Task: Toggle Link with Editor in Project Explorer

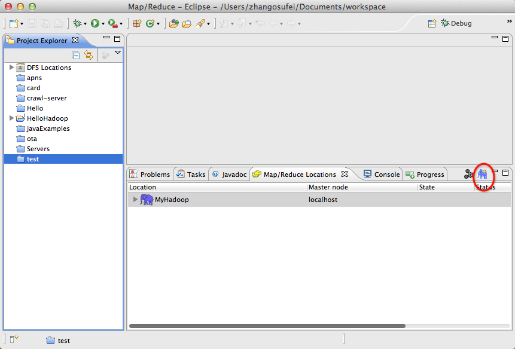Action: pos(89,55)
